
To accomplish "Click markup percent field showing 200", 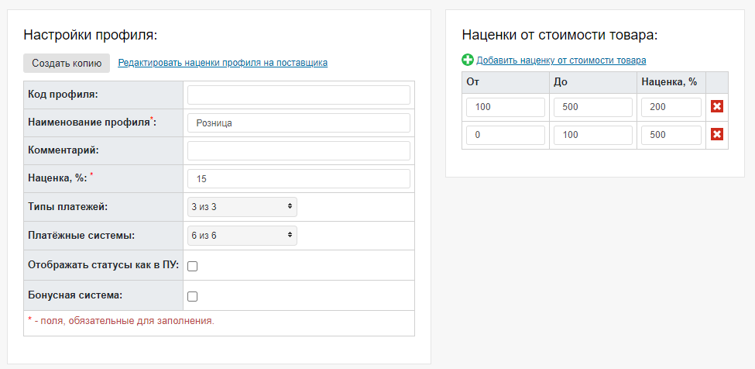I will [671, 107].
